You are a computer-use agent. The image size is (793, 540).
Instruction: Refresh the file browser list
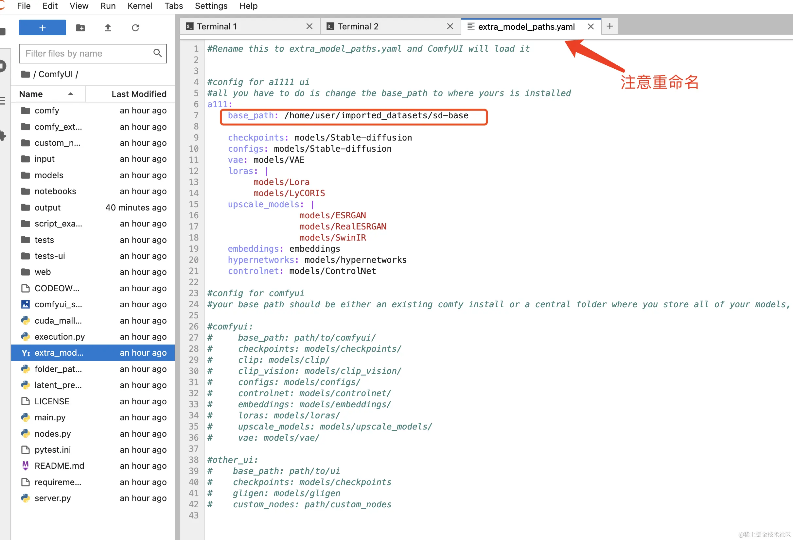point(135,27)
